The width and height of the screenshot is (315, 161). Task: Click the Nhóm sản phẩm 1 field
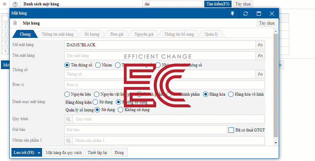[169, 141]
